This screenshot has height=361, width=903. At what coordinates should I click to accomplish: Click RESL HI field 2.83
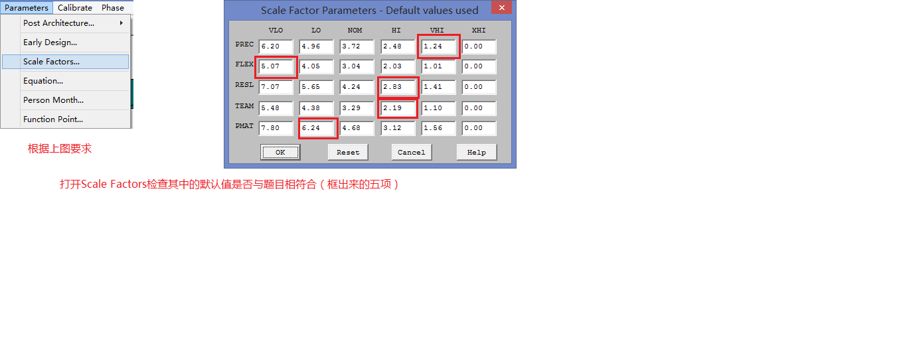(398, 87)
